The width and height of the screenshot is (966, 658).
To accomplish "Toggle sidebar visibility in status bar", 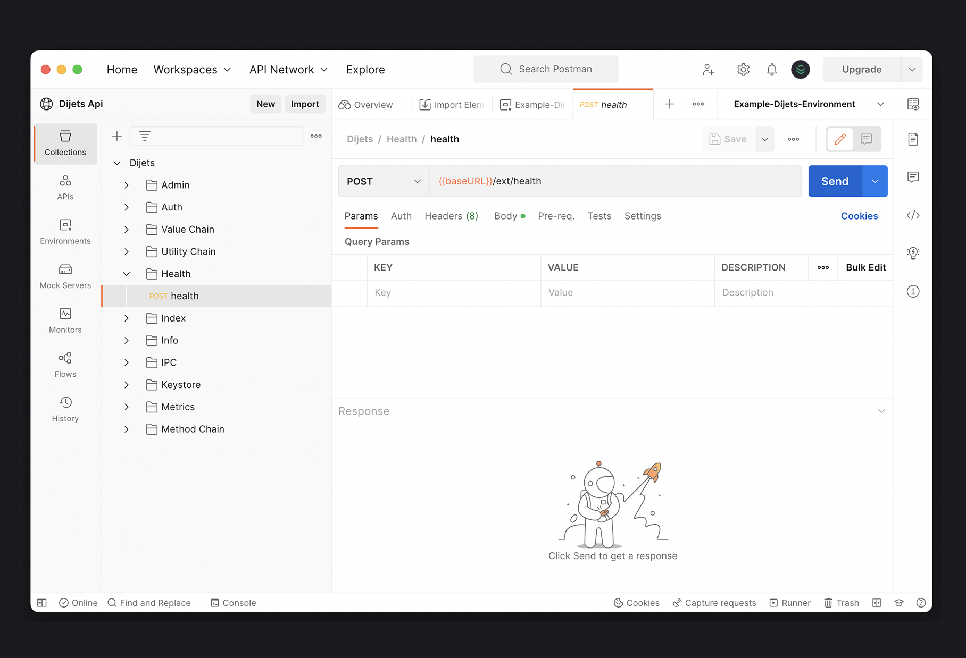I will (42, 603).
